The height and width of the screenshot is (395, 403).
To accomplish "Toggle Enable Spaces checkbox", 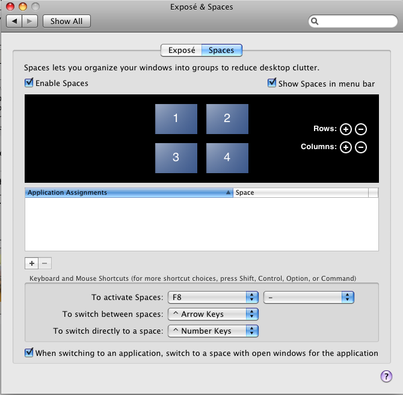I will (29, 83).
